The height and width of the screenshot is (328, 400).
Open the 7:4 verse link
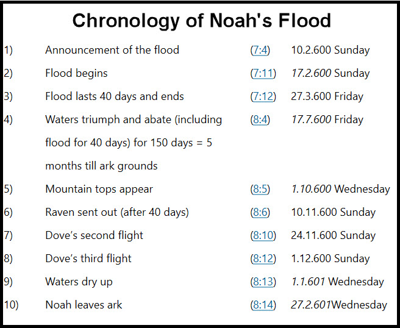pos(260,50)
